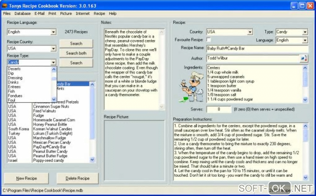Screen dimensions: 316x196
Task: Click inside the Notes text area
Action: pyautogui.click(x=132, y=69)
